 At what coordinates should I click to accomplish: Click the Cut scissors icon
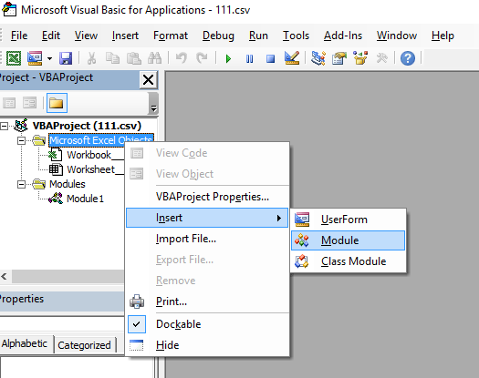(91, 58)
